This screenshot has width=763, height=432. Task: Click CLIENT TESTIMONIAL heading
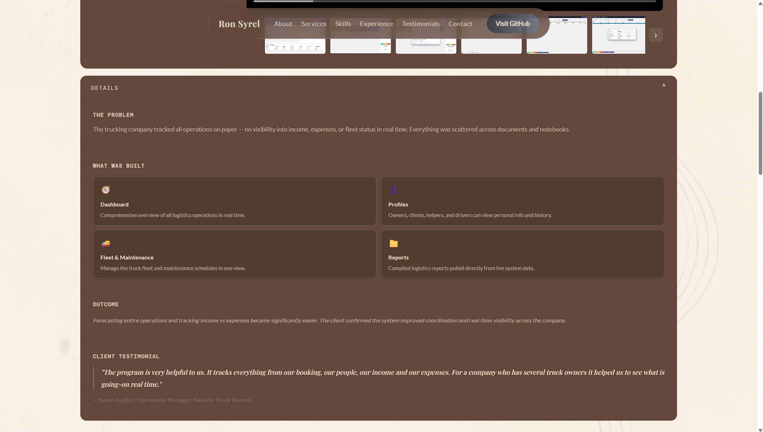point(126,356)
